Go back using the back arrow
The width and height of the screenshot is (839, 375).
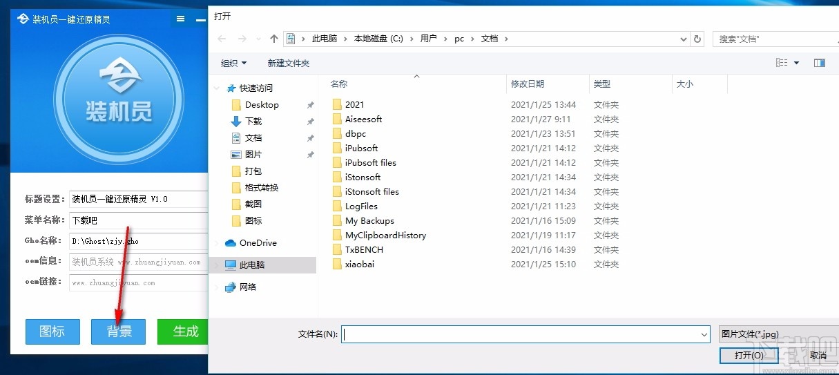[x=222, y=39]
